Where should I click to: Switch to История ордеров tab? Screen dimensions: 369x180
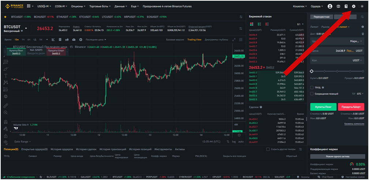[61, 149]
